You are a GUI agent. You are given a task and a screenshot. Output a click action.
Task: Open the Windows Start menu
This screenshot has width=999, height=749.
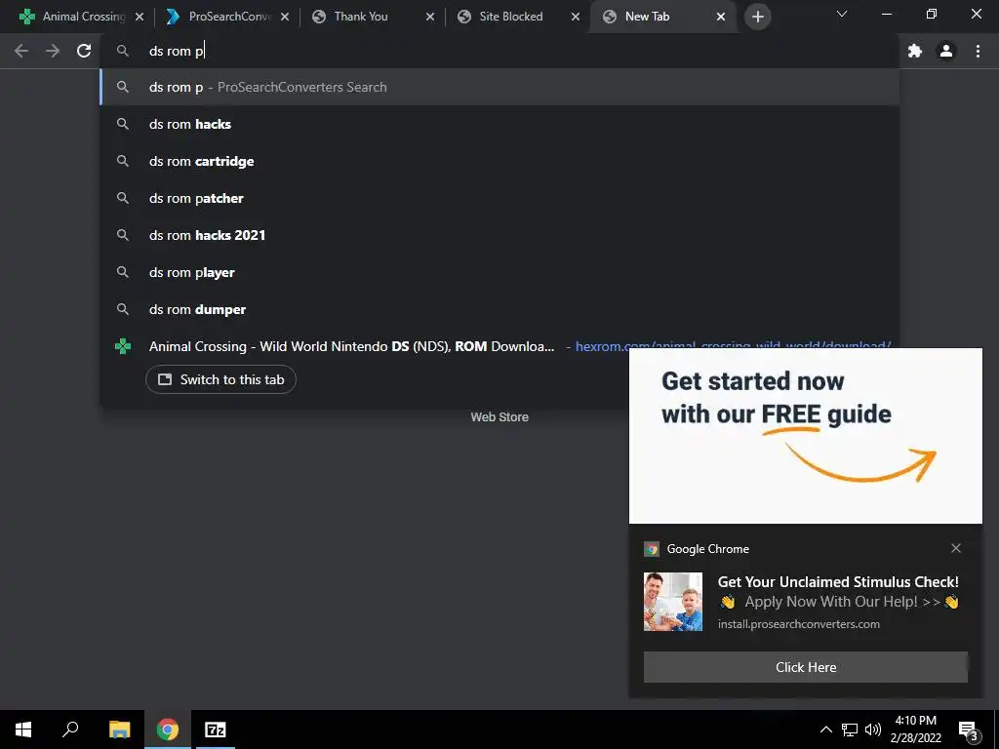pyautogui.click(x=23, y=729)
